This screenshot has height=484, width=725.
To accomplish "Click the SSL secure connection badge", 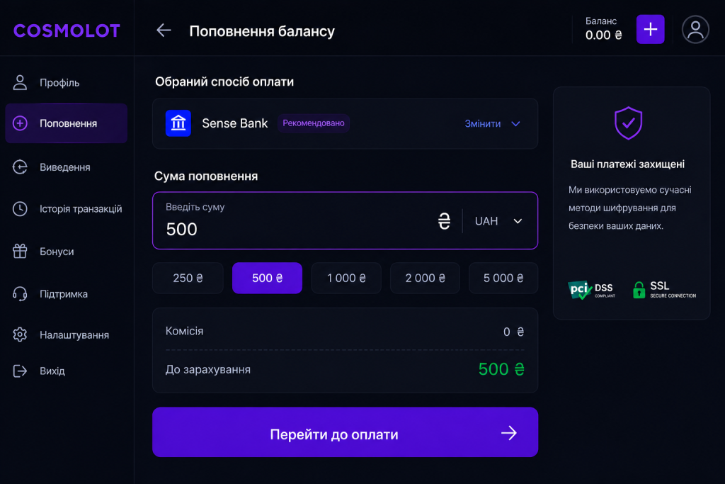I will 664,290.
